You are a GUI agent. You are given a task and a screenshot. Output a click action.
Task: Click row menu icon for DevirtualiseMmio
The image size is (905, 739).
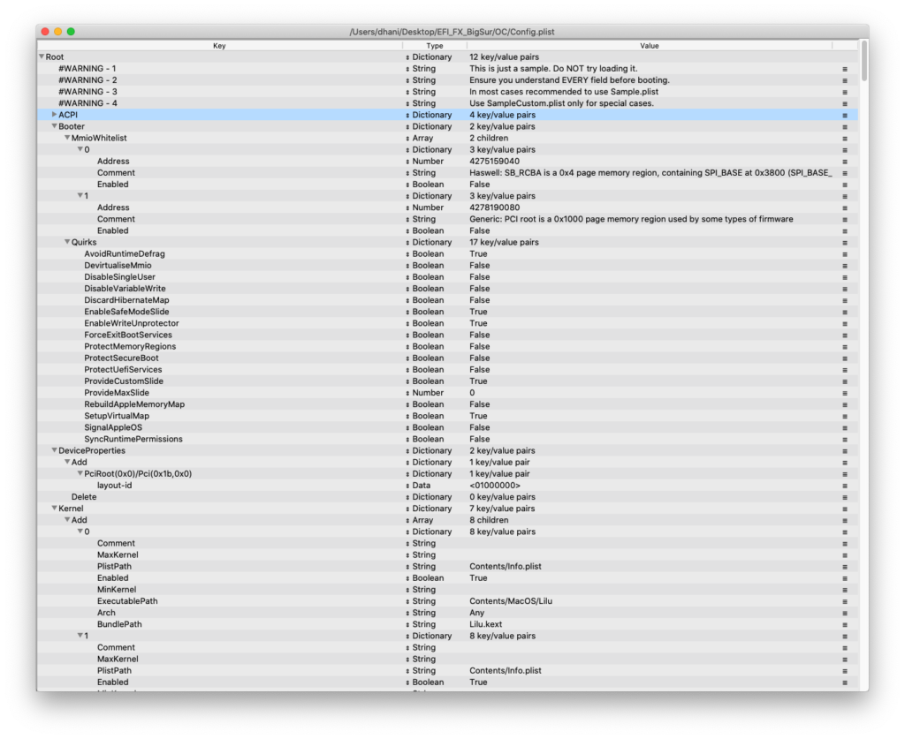click(x=844, y=266)
